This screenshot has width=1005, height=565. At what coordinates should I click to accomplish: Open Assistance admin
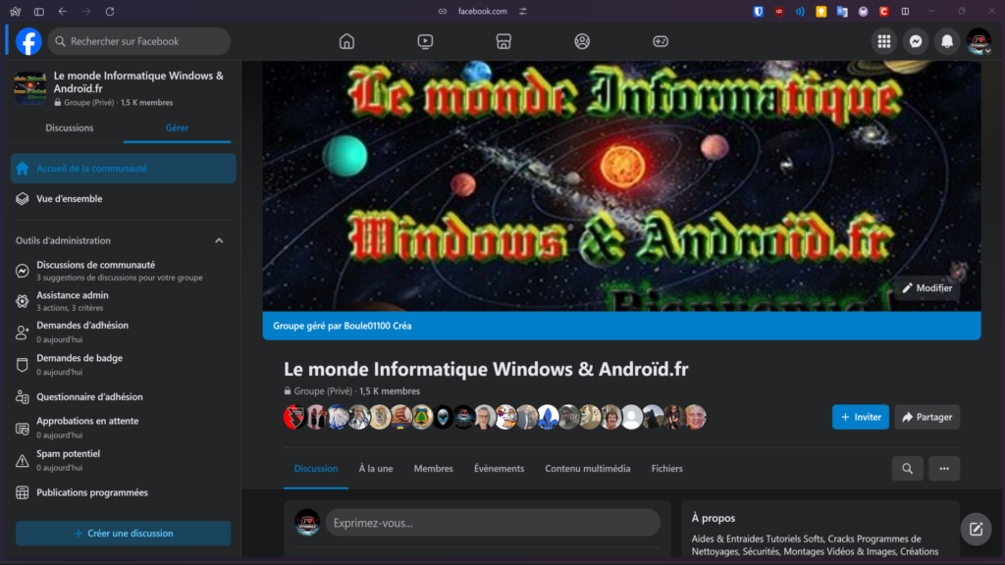(123, 301)
